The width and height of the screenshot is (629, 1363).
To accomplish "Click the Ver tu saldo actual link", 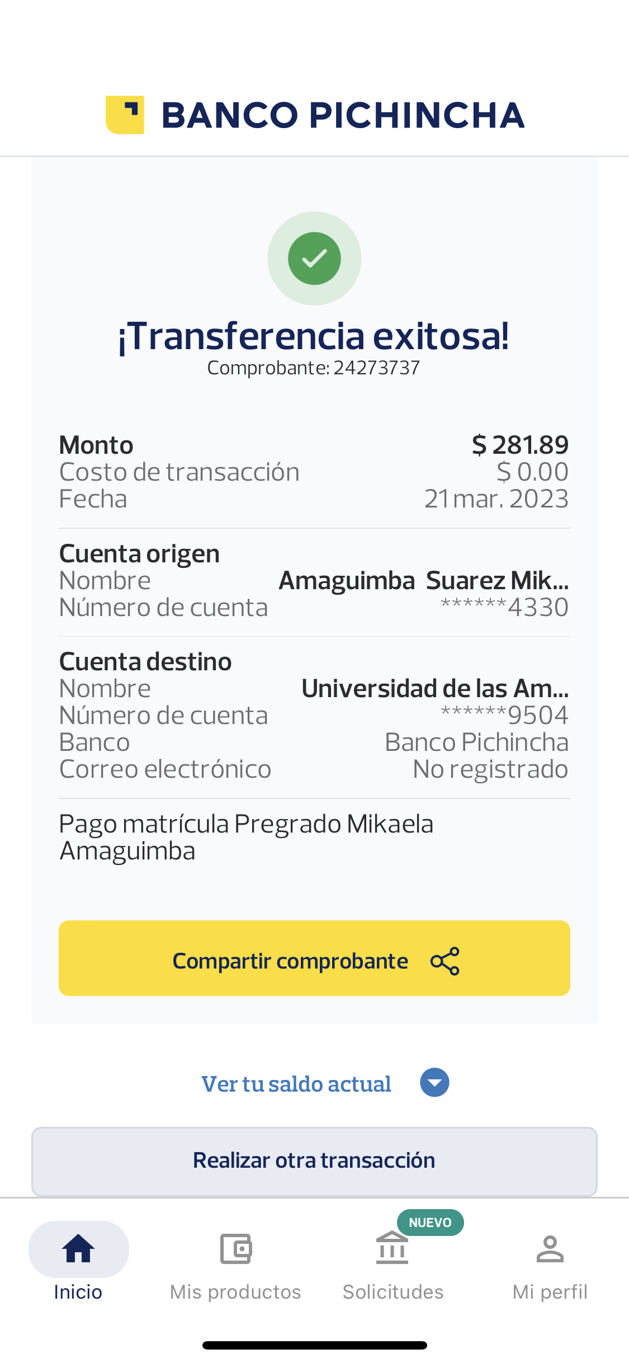I will [296, 1084].
